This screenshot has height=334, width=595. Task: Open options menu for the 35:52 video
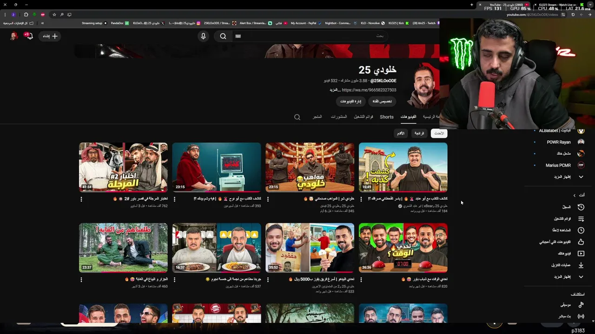[268, 280]
